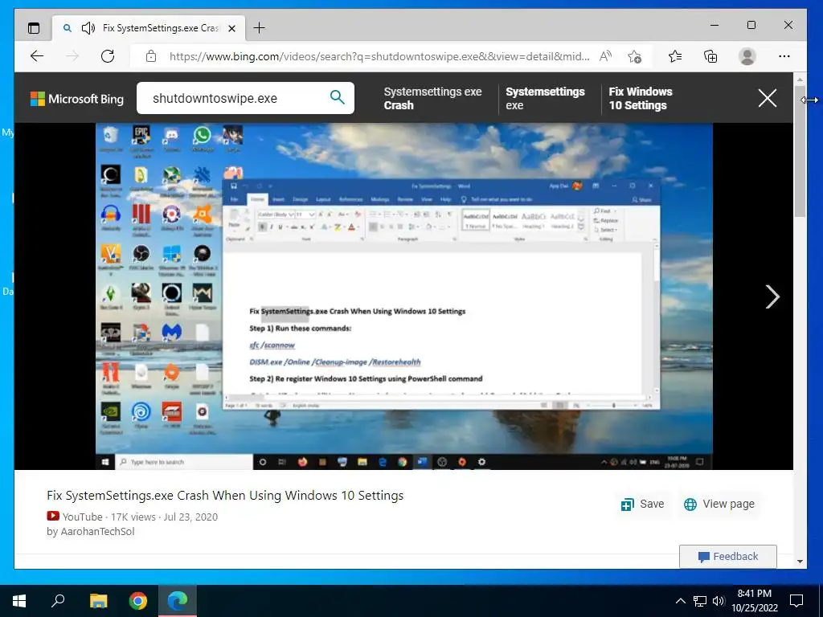The height and width of the screenshot is (617, 823).
Task: Click channel name AarohanTechSol
Action: (x=97, y=532)
